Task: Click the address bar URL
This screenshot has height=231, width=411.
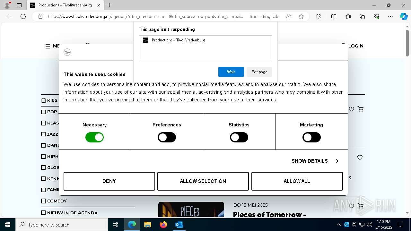Action: [145, 16]
